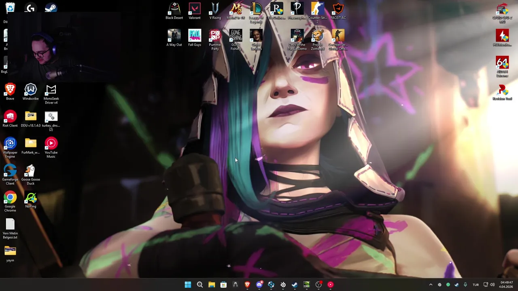
Task: Open volume control in system tray
Action: (x=493, y=285)
